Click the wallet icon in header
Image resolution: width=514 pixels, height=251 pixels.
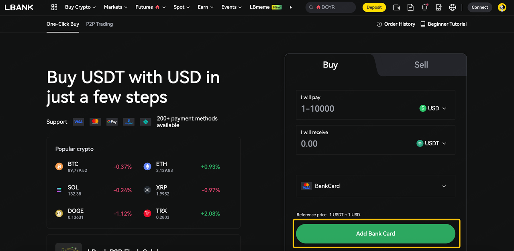click(x=396, y=7)
